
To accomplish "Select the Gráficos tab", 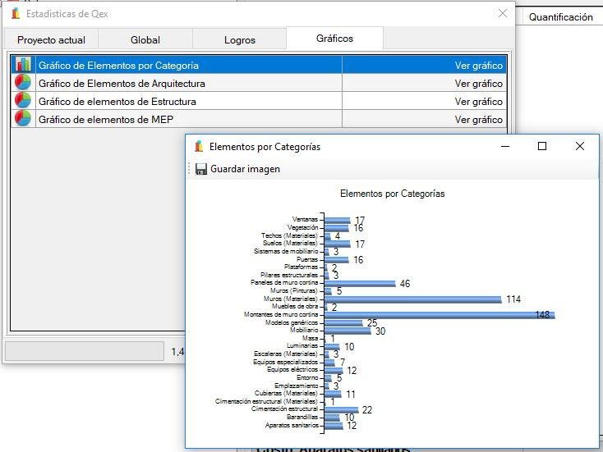I will click(334, 39).
